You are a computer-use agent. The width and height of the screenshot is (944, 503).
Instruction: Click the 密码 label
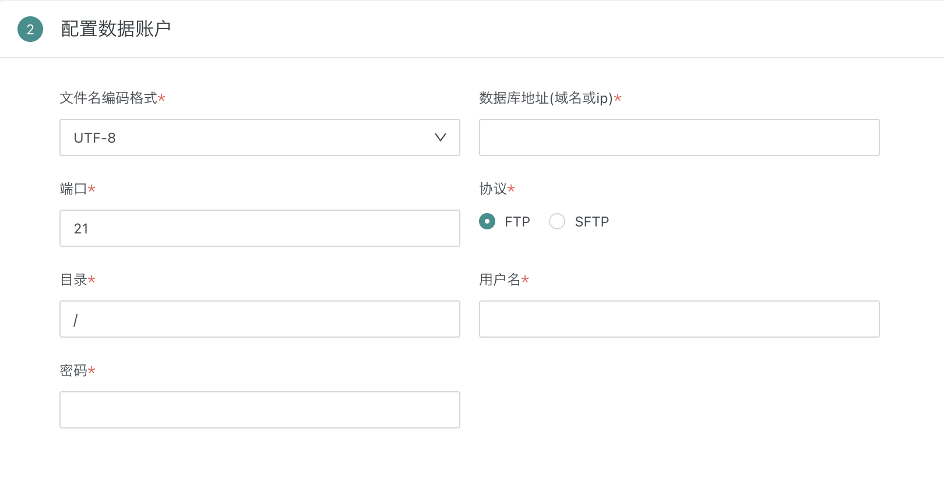[73, 370]
